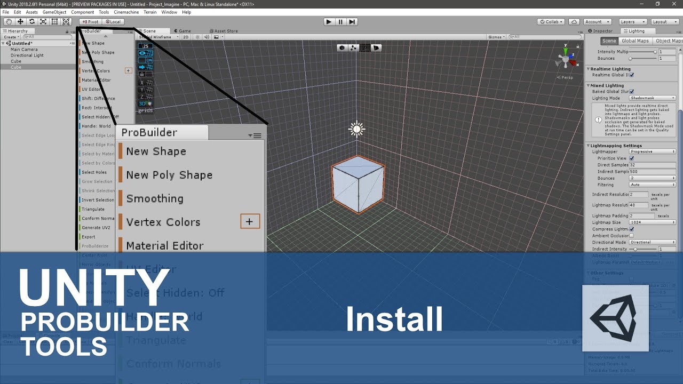Image resolution: width=683 pixels, height=384 pixels.
Task: Open the Directional Mode dropdown
Action: [653, 242]
